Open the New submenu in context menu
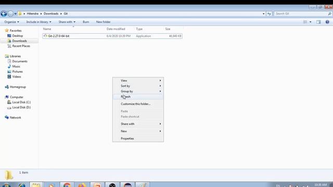The width and height of the screenshot is (333, 187). (138, 131)
